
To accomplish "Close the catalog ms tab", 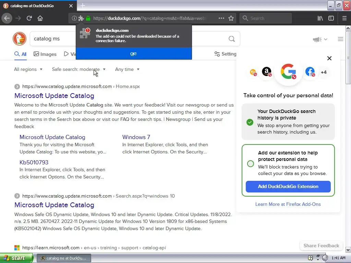I will 71,6.
